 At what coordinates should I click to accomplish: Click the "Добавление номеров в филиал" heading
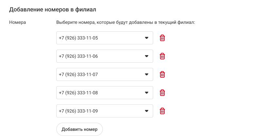click(52, 9)
